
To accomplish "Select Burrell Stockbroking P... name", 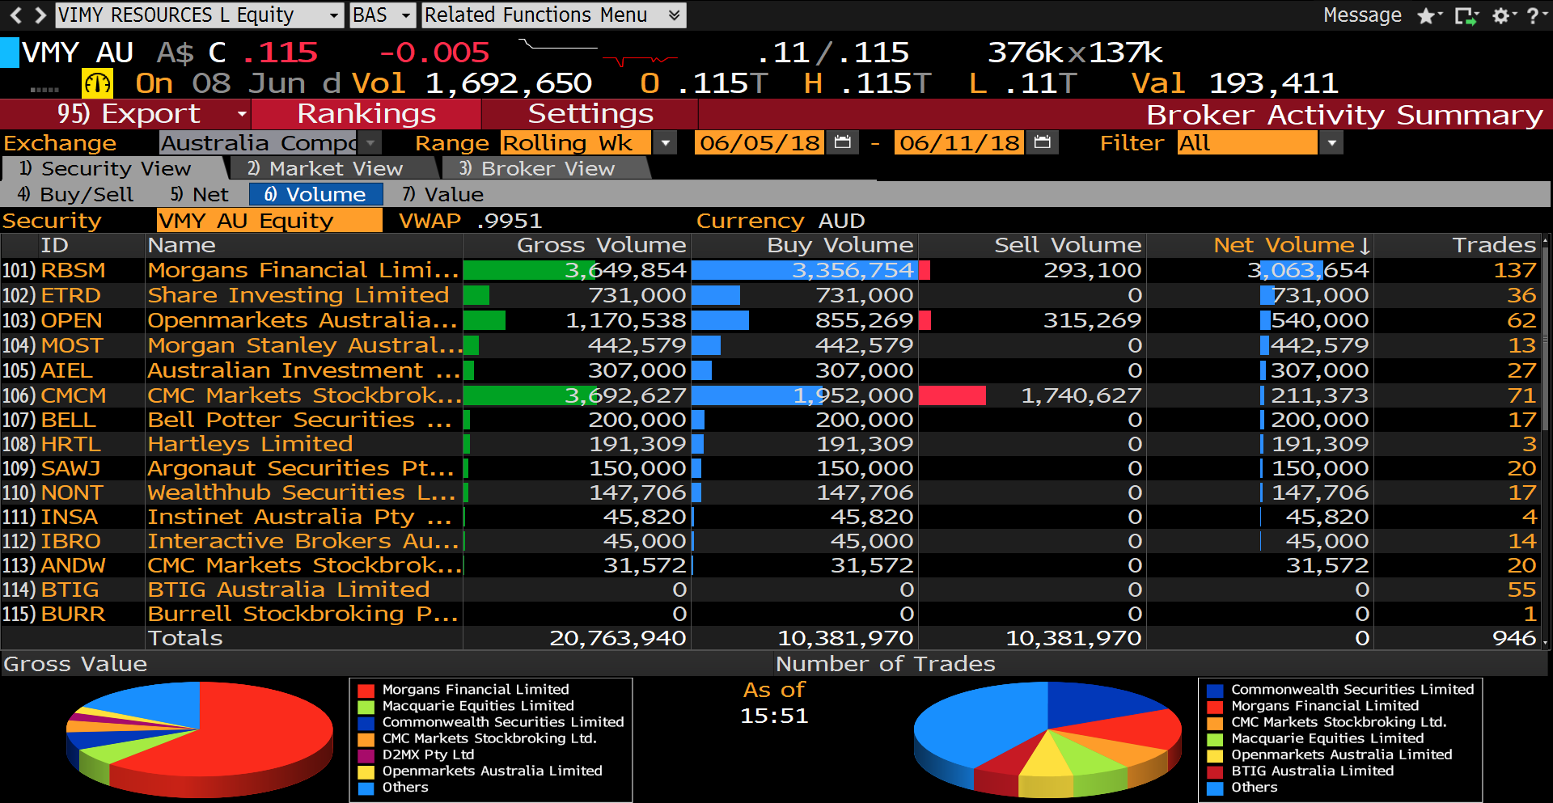I will [x=303, y=614].
